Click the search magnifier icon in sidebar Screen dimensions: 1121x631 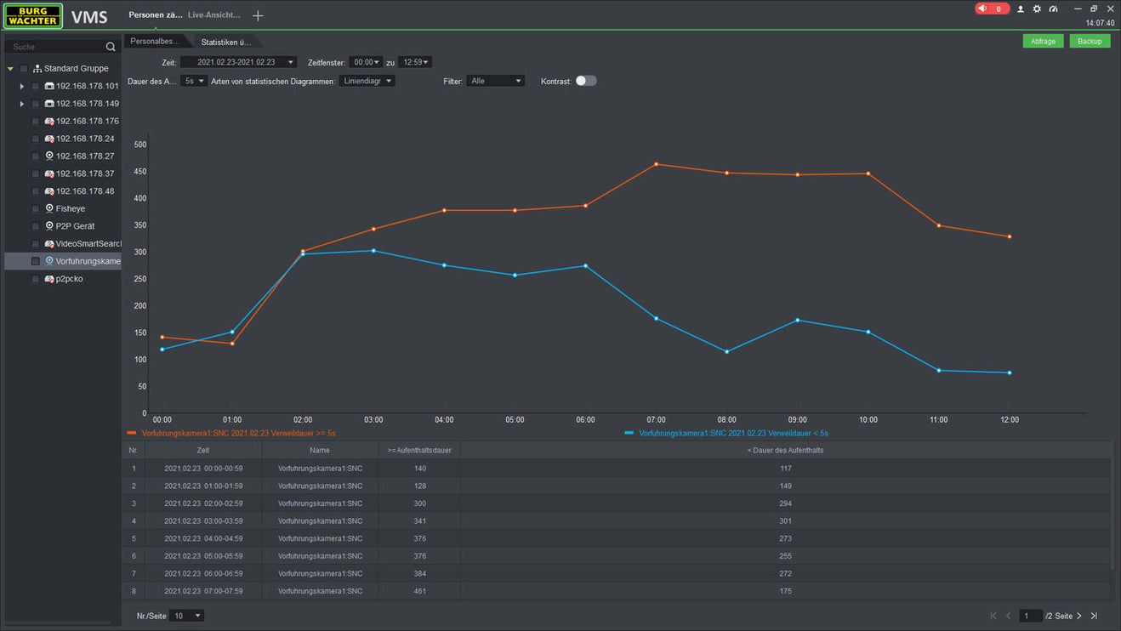tap(111, 47)
